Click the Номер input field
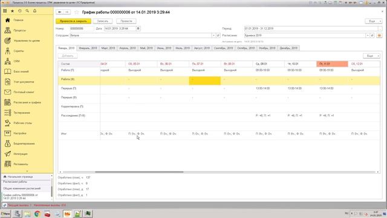 [x=82, y=28]
